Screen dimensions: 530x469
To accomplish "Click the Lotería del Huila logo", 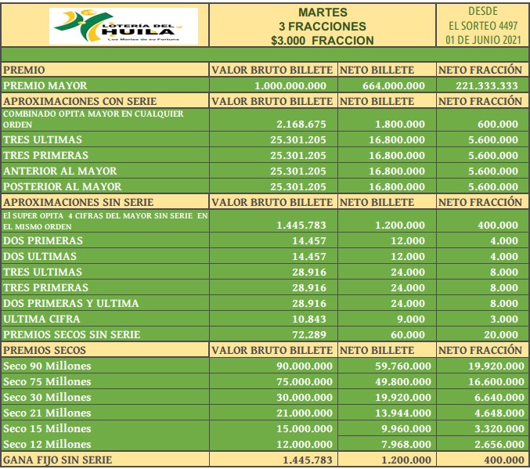I will click(124, 26).
